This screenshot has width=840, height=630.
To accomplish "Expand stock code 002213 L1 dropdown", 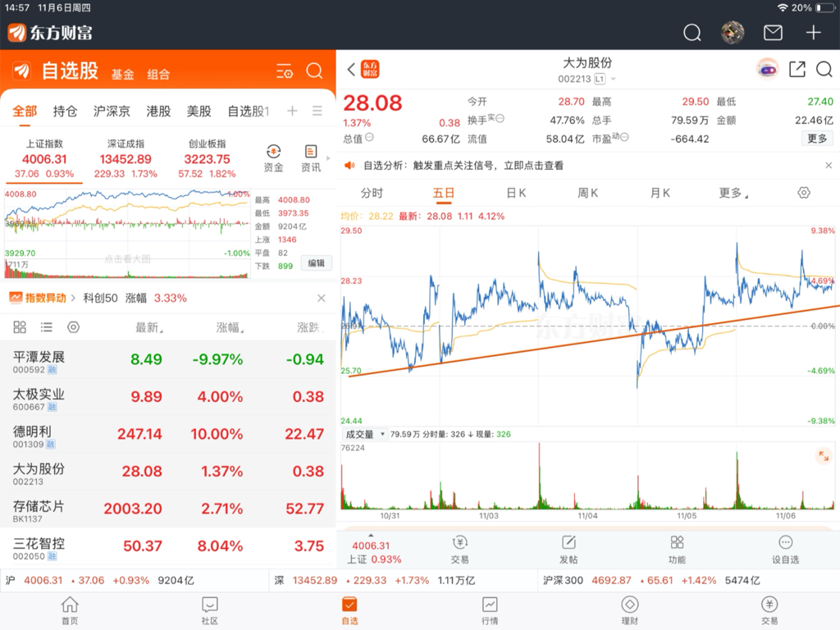I will 587,79.
